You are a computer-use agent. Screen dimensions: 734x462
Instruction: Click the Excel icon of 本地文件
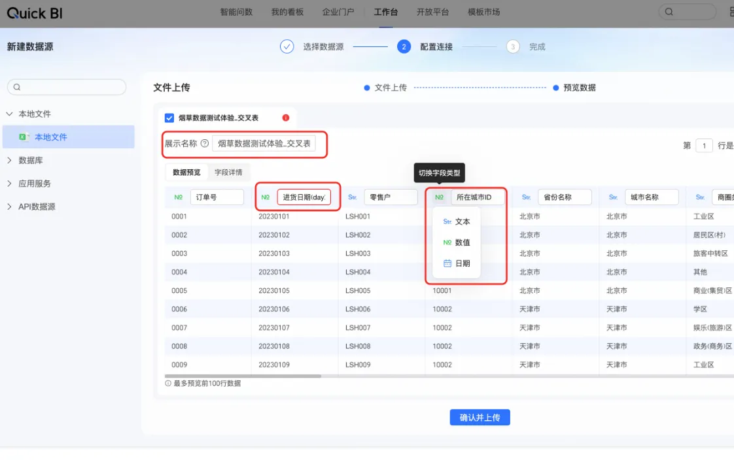[24, 137]
